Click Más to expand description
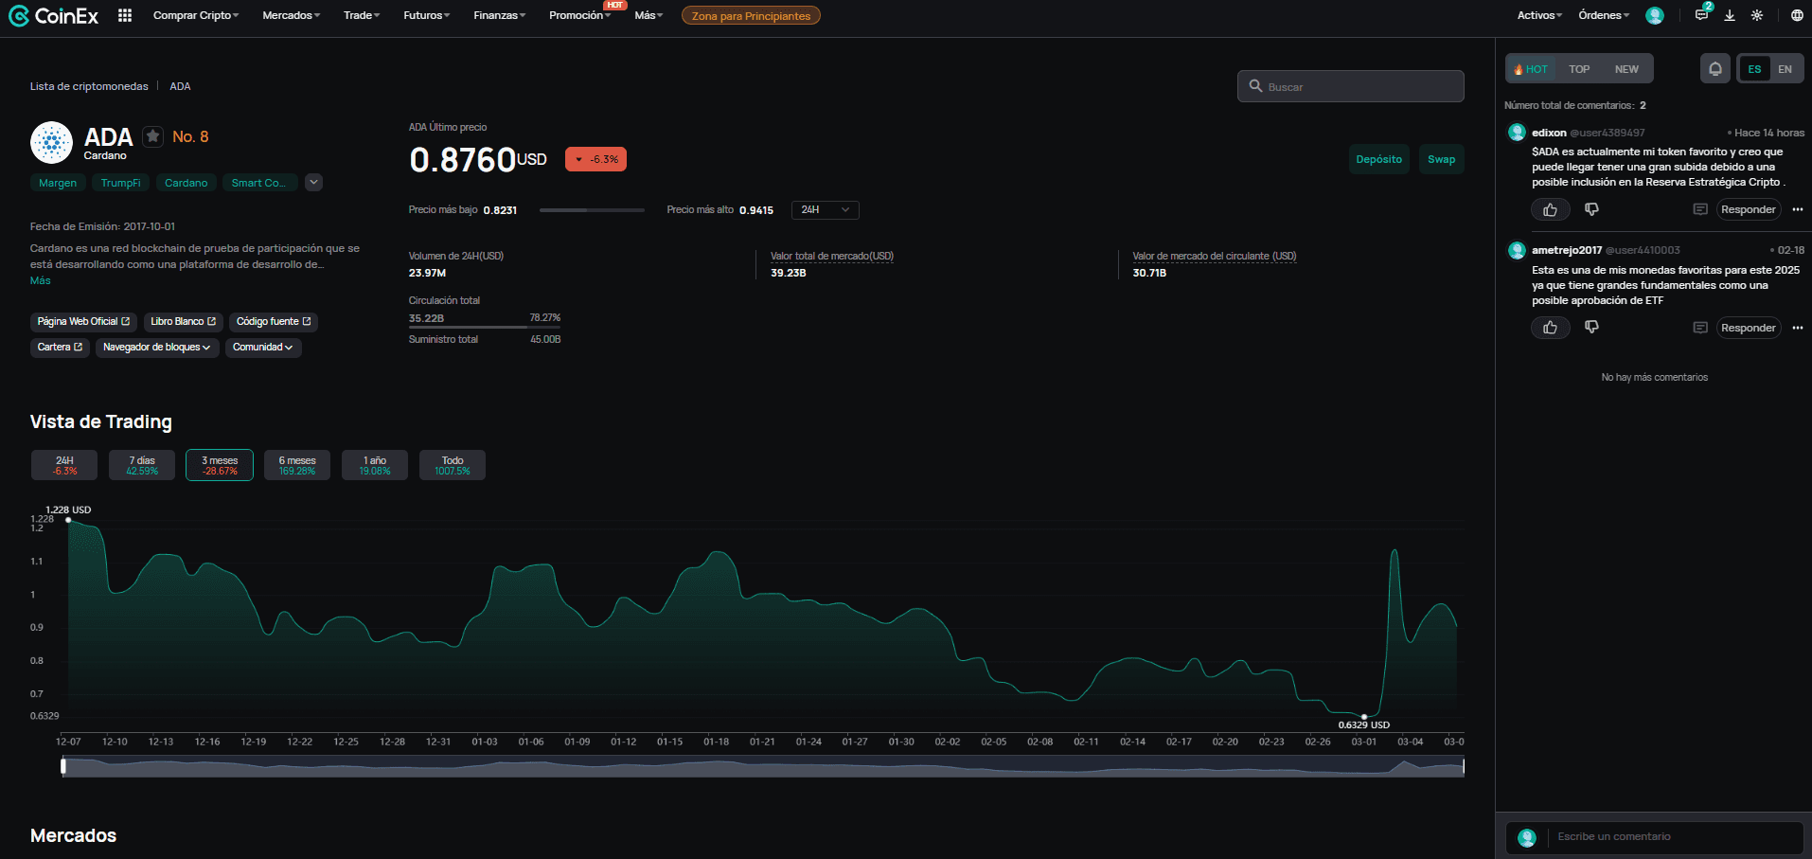The image size is (1812, 859). pyautogui.click(x=40, y=280)
